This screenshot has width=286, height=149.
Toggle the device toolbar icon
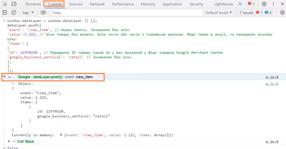[x=14, y=4]
